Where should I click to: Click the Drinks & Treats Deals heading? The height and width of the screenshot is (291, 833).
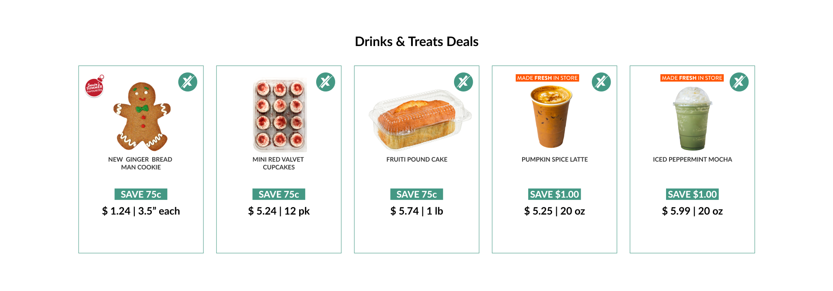point(417,42)
